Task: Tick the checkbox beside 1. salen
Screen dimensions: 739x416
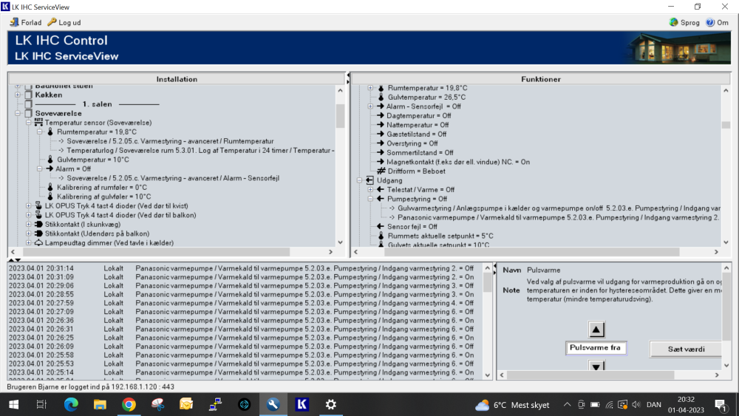Action: (29, 105)
